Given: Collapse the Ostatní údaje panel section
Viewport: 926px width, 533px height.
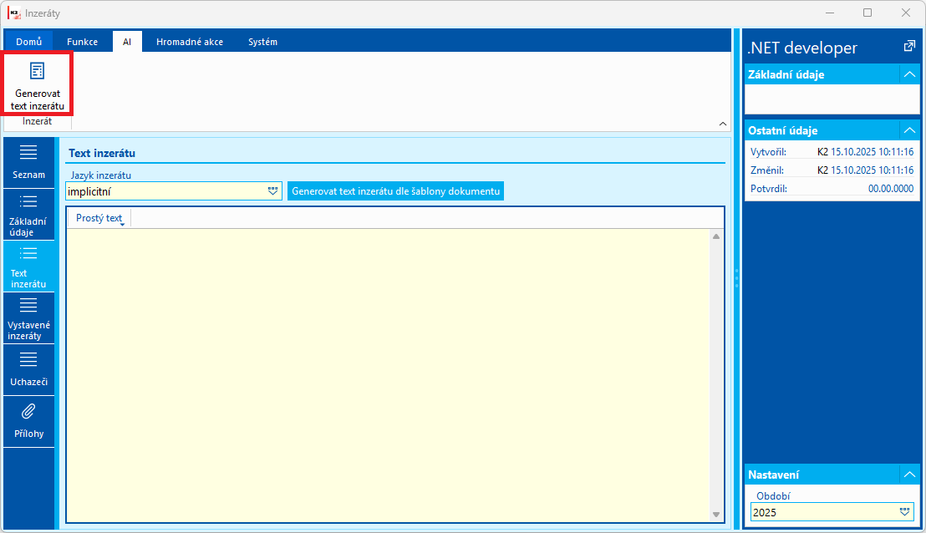Looking at the screenshot, I should click(909, 130).
